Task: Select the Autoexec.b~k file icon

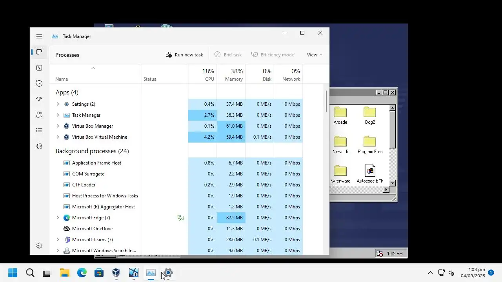Action: click(370, 174)
